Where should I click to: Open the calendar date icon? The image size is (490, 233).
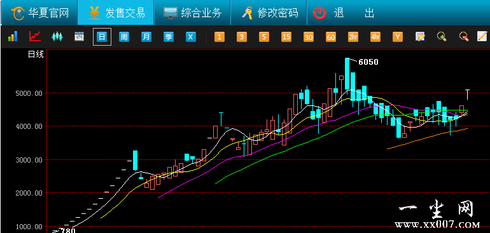pyautogui.click(x=79, y=37)
